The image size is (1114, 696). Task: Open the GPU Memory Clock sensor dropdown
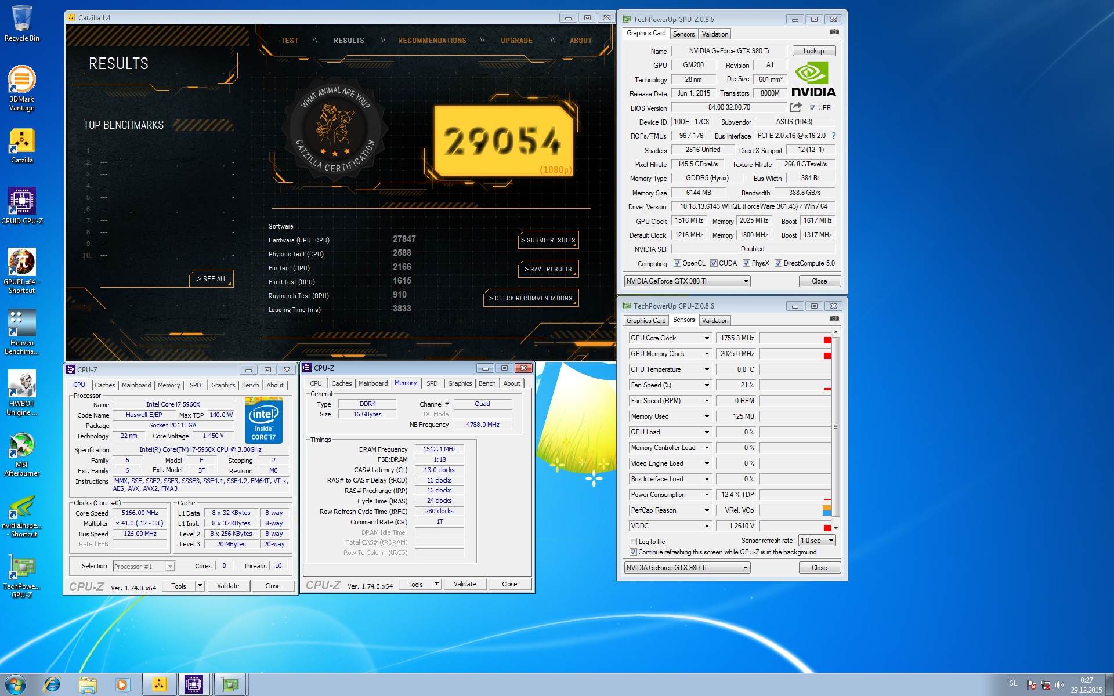707,354
